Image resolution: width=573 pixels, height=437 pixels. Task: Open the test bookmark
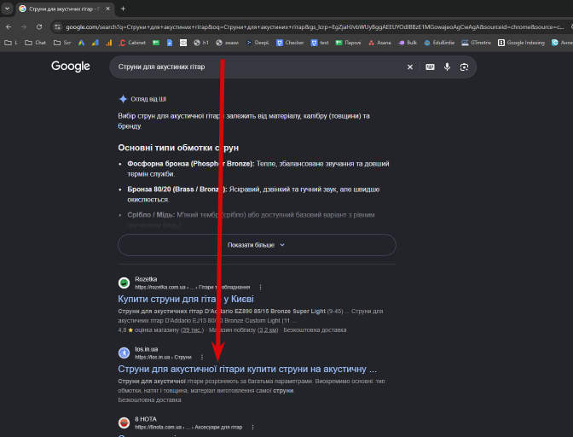[320, 43]
